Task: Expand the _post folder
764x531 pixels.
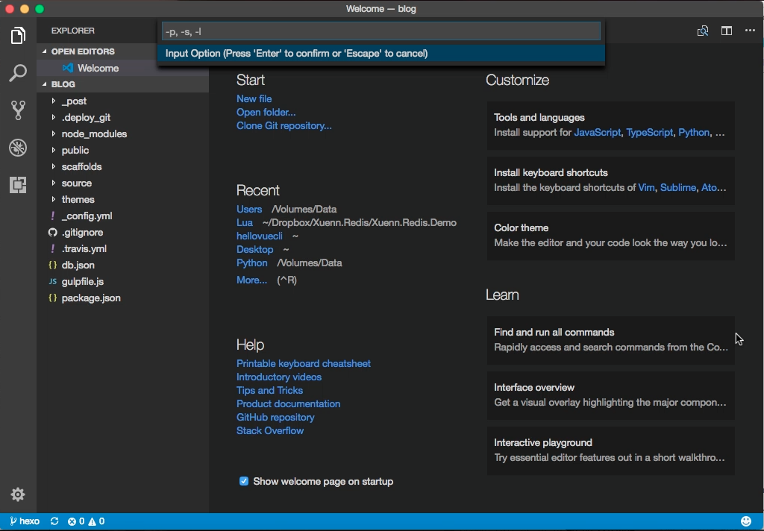Action: [54, 101]
